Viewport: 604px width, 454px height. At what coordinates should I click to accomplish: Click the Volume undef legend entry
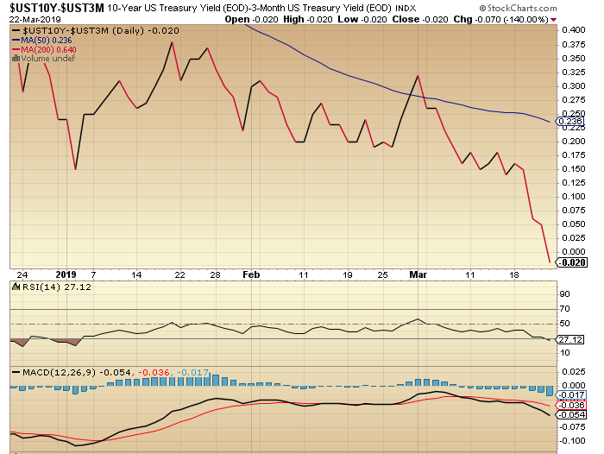43,58
